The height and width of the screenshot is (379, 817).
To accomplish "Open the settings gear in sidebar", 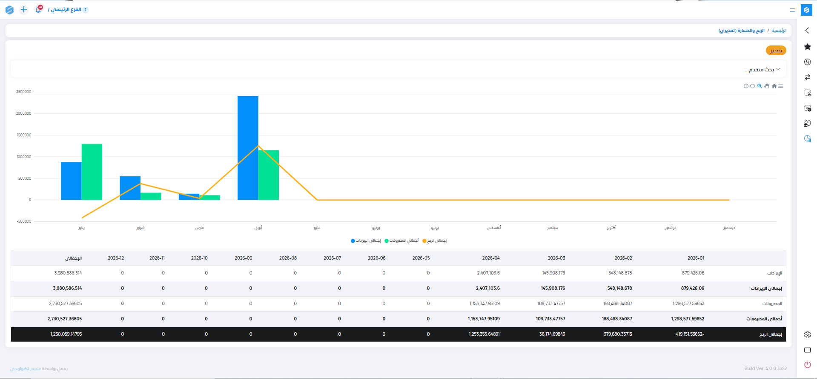I will coord(807,335).
